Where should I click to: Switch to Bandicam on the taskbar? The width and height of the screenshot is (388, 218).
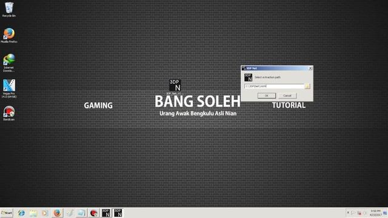pyautogui.click(x=93, y=213)
